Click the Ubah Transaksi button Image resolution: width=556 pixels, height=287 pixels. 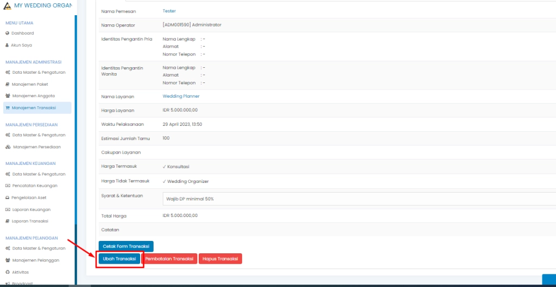tap(119, 259)
